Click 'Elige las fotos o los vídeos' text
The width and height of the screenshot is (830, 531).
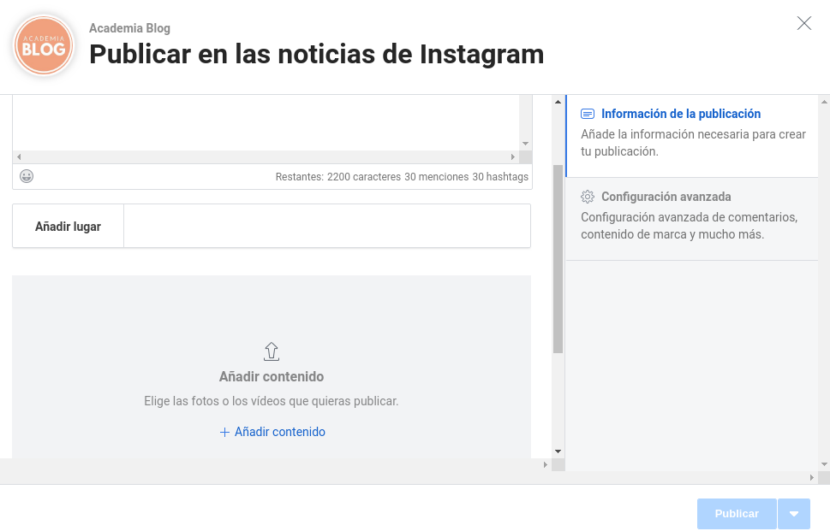pos(271,401)
